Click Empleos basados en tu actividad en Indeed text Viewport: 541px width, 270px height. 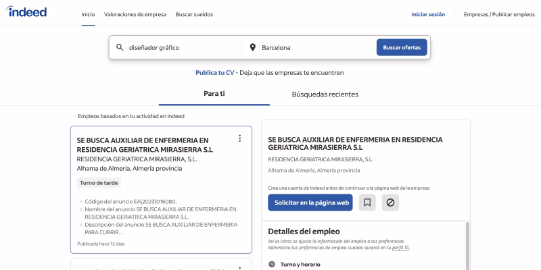[131, 116]
